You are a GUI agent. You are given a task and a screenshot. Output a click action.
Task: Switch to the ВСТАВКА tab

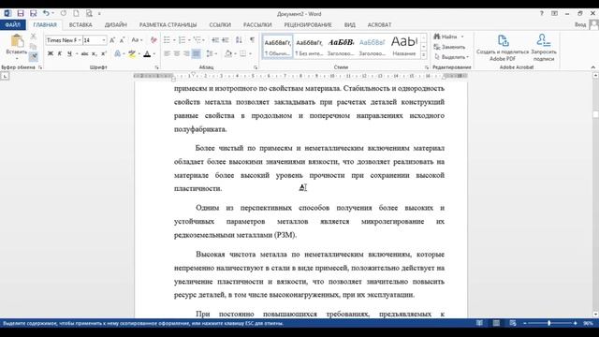coord(80,25)
